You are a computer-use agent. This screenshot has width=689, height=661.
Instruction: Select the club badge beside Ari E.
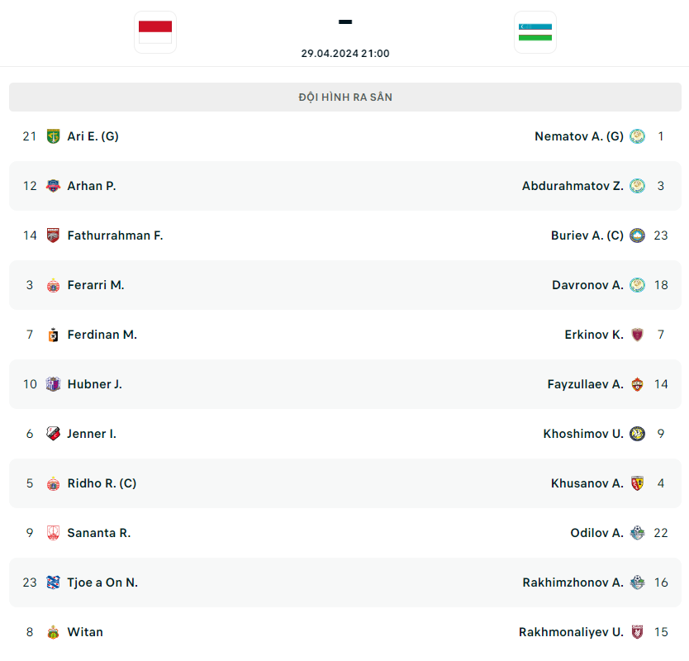point(54,136)
